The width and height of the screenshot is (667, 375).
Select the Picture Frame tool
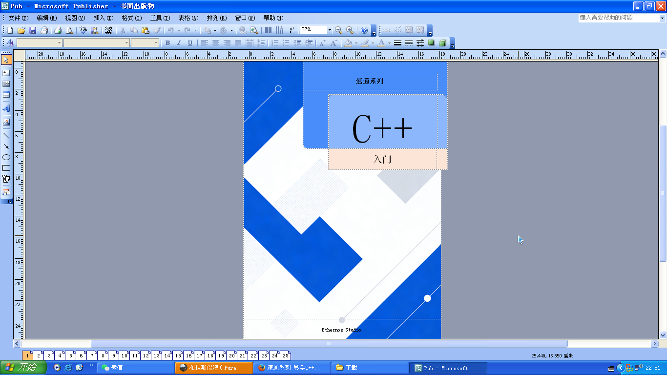click(x=6, y=122)
